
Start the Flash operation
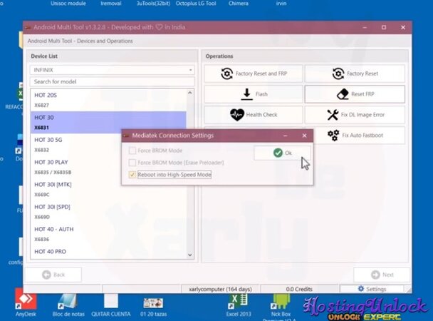(x=253, y=94)
